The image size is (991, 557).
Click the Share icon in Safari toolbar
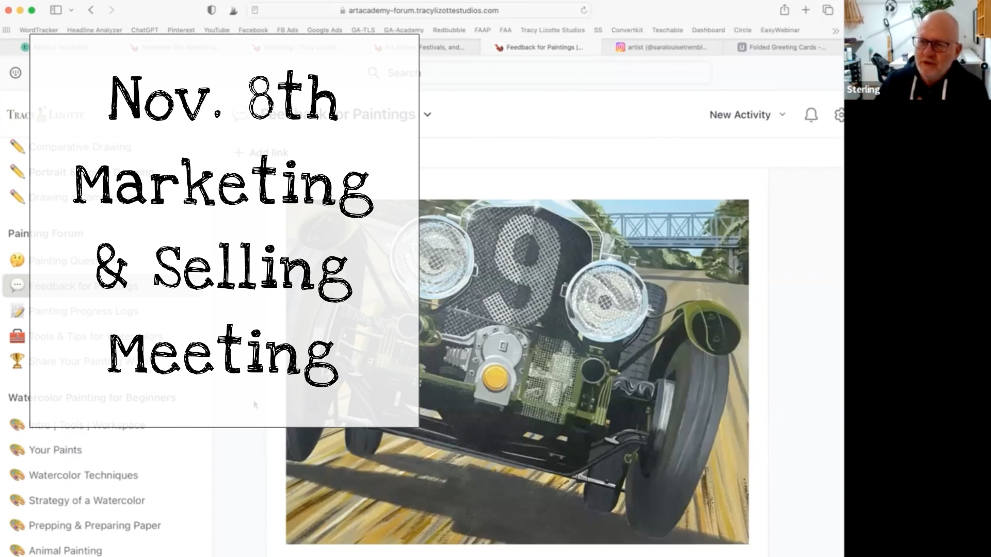tap(785, 9)
